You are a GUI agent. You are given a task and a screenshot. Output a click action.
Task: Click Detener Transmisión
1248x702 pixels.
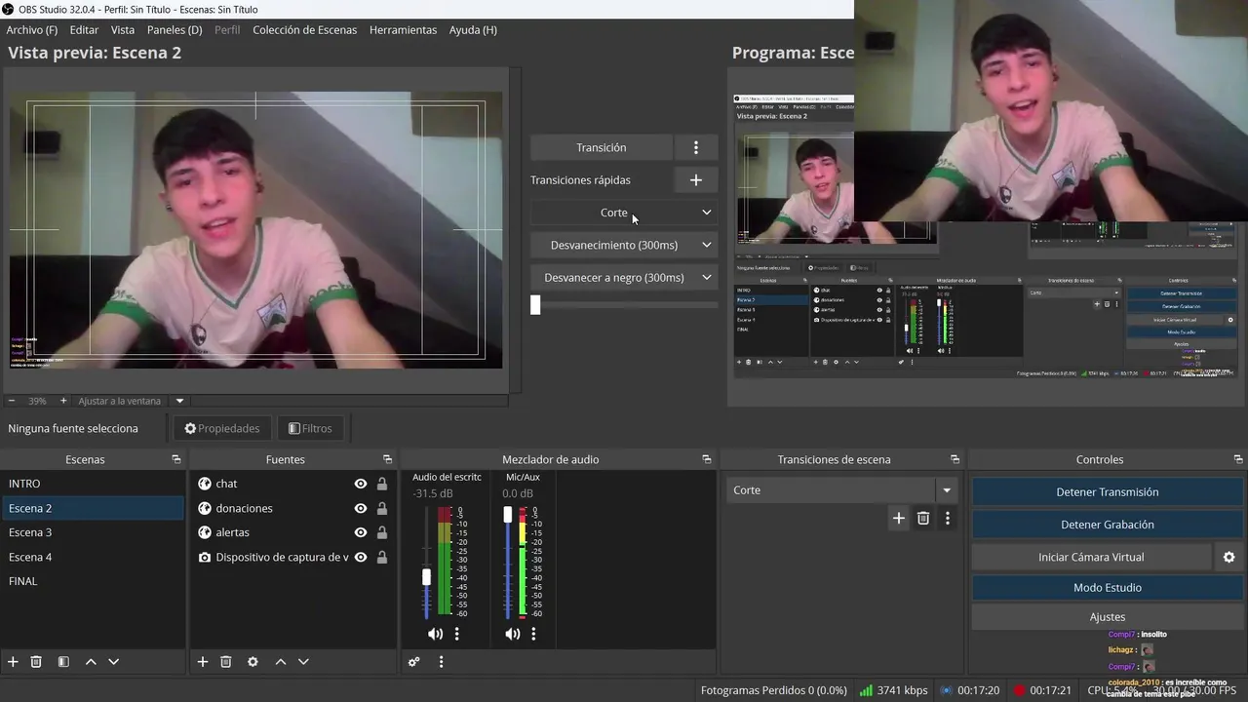1108,492
